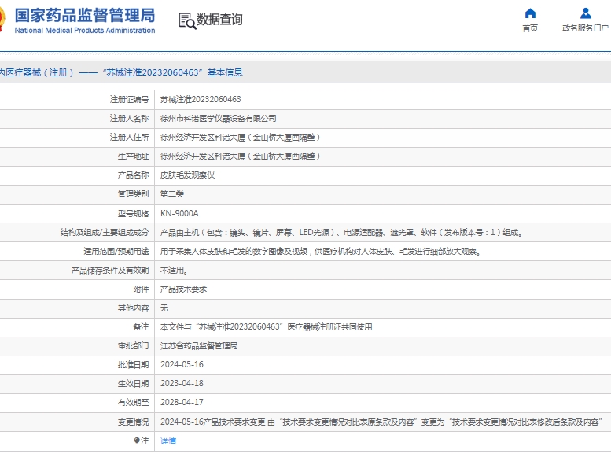
Task: Click the 型号规格 row label
Action: coord(133,213)
